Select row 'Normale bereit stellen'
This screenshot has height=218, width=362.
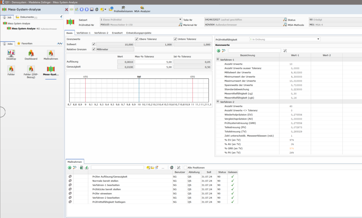click(x=152, y=181)
